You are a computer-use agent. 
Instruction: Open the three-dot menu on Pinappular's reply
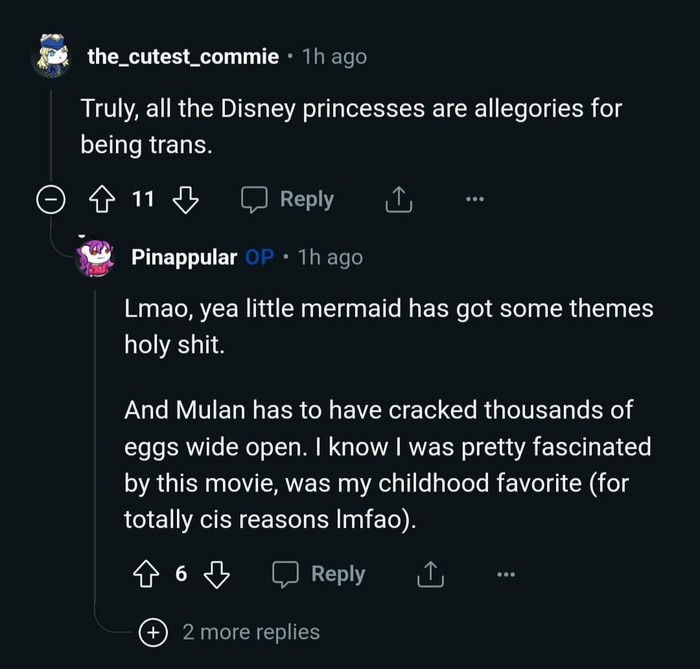506,574
